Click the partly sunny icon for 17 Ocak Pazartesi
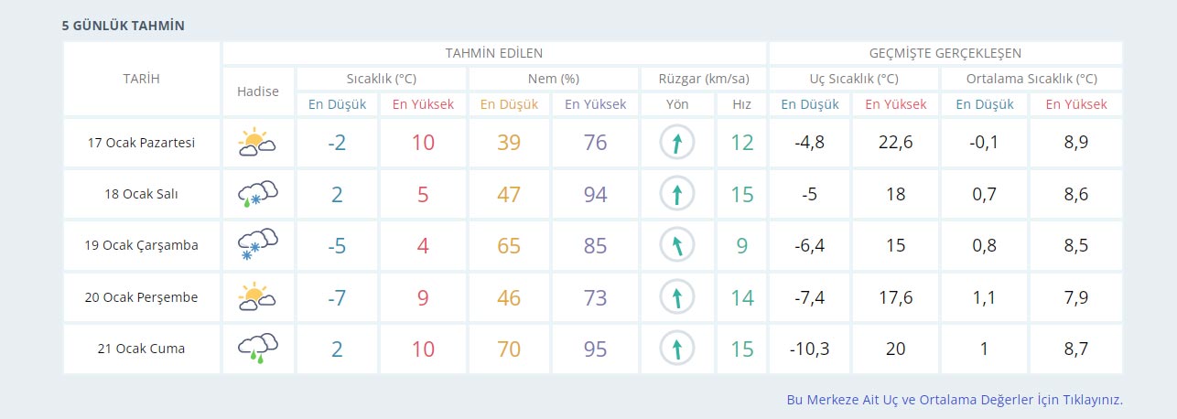Viewport: 1177px width, 419px height. [257, 143]
